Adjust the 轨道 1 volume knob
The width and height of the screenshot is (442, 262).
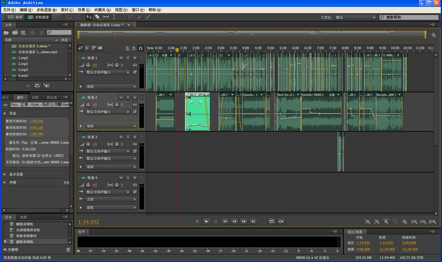[x=89, y=65]
